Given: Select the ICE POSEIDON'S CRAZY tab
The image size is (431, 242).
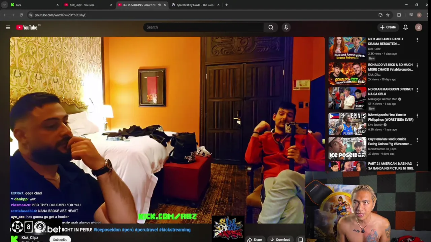Looking at the screenshot, I should [142, 5].
